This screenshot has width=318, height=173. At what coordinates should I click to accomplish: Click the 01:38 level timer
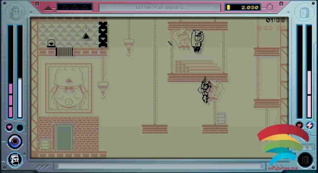(x=275, y=20)
